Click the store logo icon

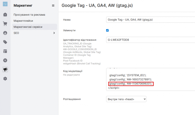pyautogui.click(x=5, y=4)
